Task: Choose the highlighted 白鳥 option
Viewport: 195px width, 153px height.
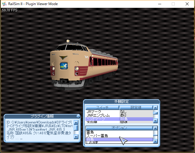Action: click(119, 139)
